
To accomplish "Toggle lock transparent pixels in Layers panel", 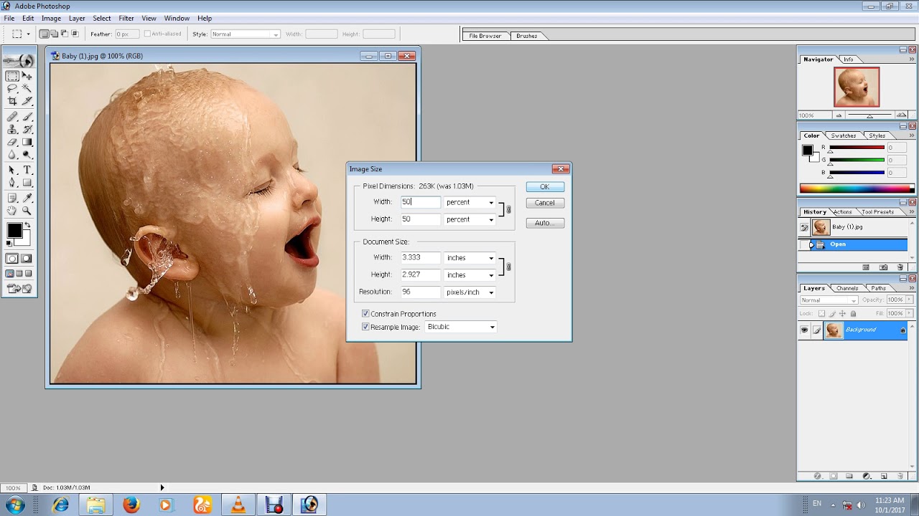I will click(821, 313).
